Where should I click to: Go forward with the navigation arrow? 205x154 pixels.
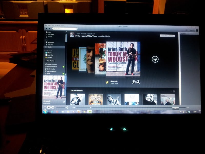click(49, 28)
